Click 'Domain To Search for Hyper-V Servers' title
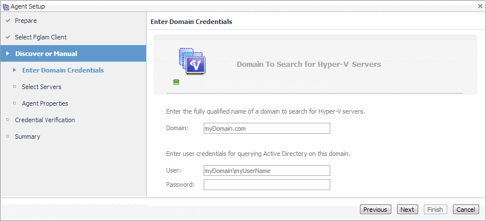486x221 pixels. tap(309, 65)
